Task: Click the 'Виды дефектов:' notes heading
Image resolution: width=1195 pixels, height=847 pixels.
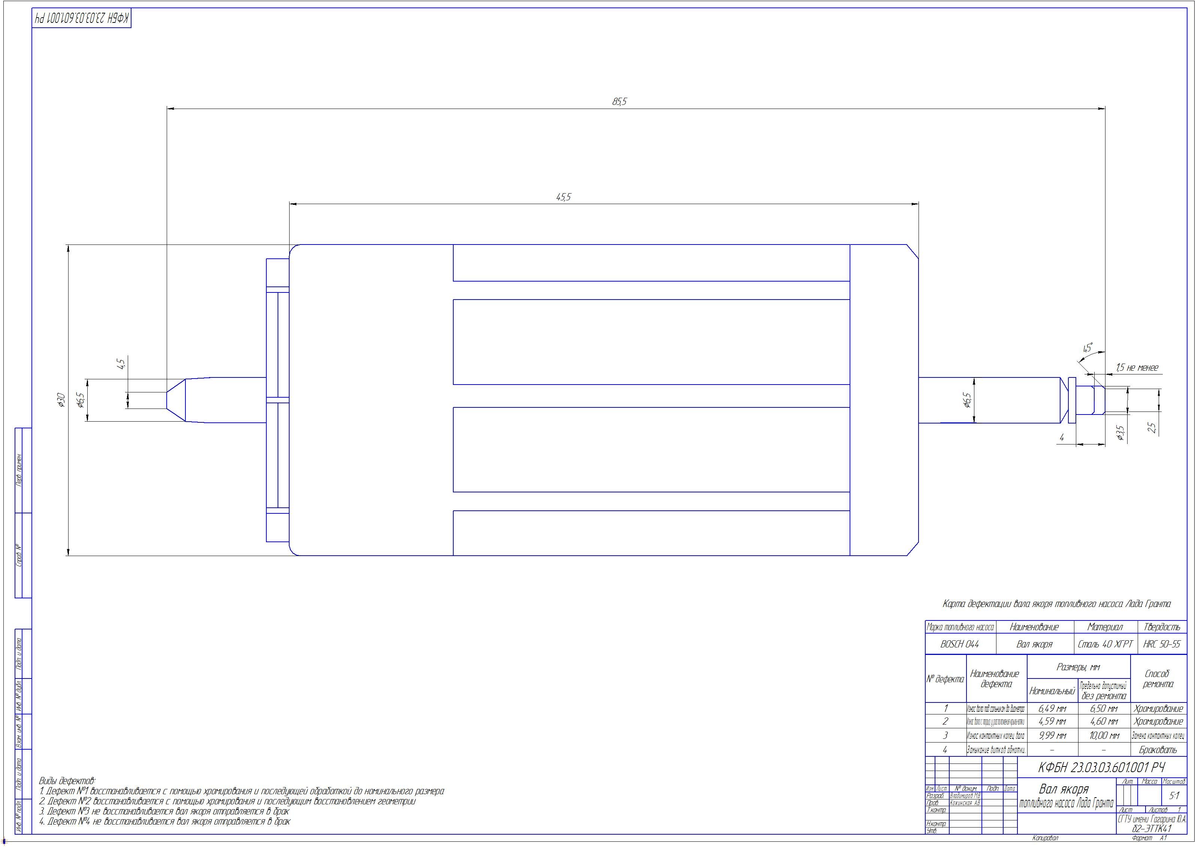Action: pos(67,781)
